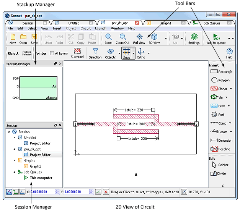Expand the Planar insert dropdown arrow
This screenshot has width=240, height=212.
click(x=231, y=89)
